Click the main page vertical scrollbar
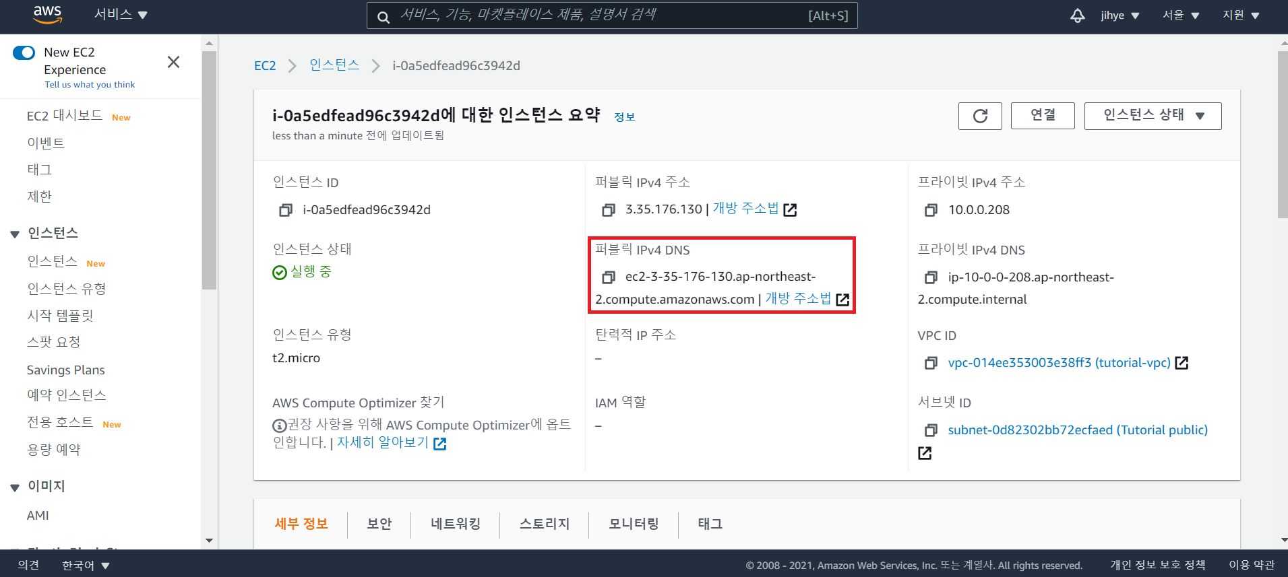1288x577 pixels. coord(1282,135)
